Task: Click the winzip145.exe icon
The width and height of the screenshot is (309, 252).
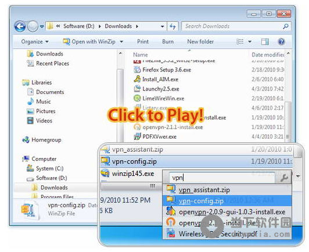Action: 105,174
